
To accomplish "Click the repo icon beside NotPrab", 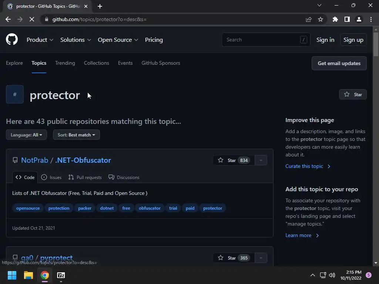I will point(15,160).
